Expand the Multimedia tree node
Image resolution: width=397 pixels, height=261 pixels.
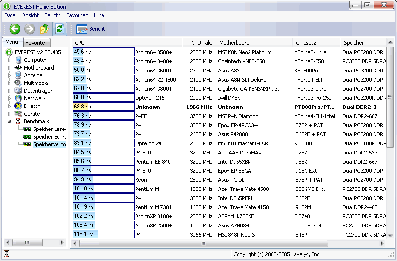pos(9,83)
